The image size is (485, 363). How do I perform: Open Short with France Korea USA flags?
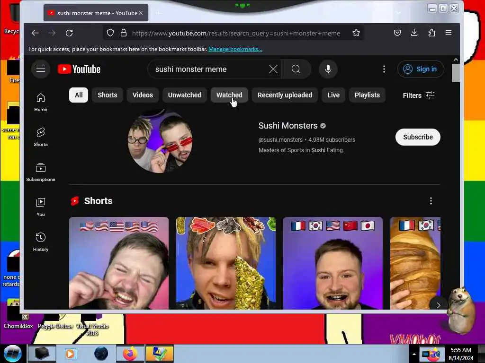333,263
